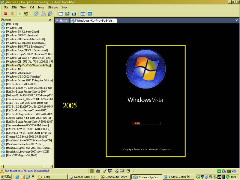Open the VM menu
240x180 pixels.
[x=32, y=7]
